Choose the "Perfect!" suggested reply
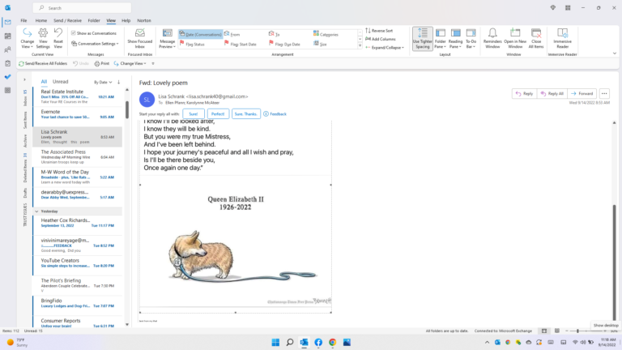Image resolution: width=622 pixels, height=350 pixels. (x=218, y=114)
